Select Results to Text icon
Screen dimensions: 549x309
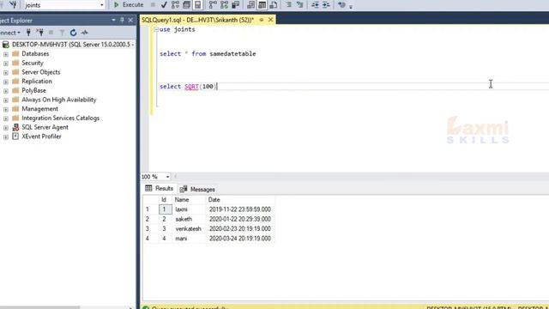click(x=250, y=5)
